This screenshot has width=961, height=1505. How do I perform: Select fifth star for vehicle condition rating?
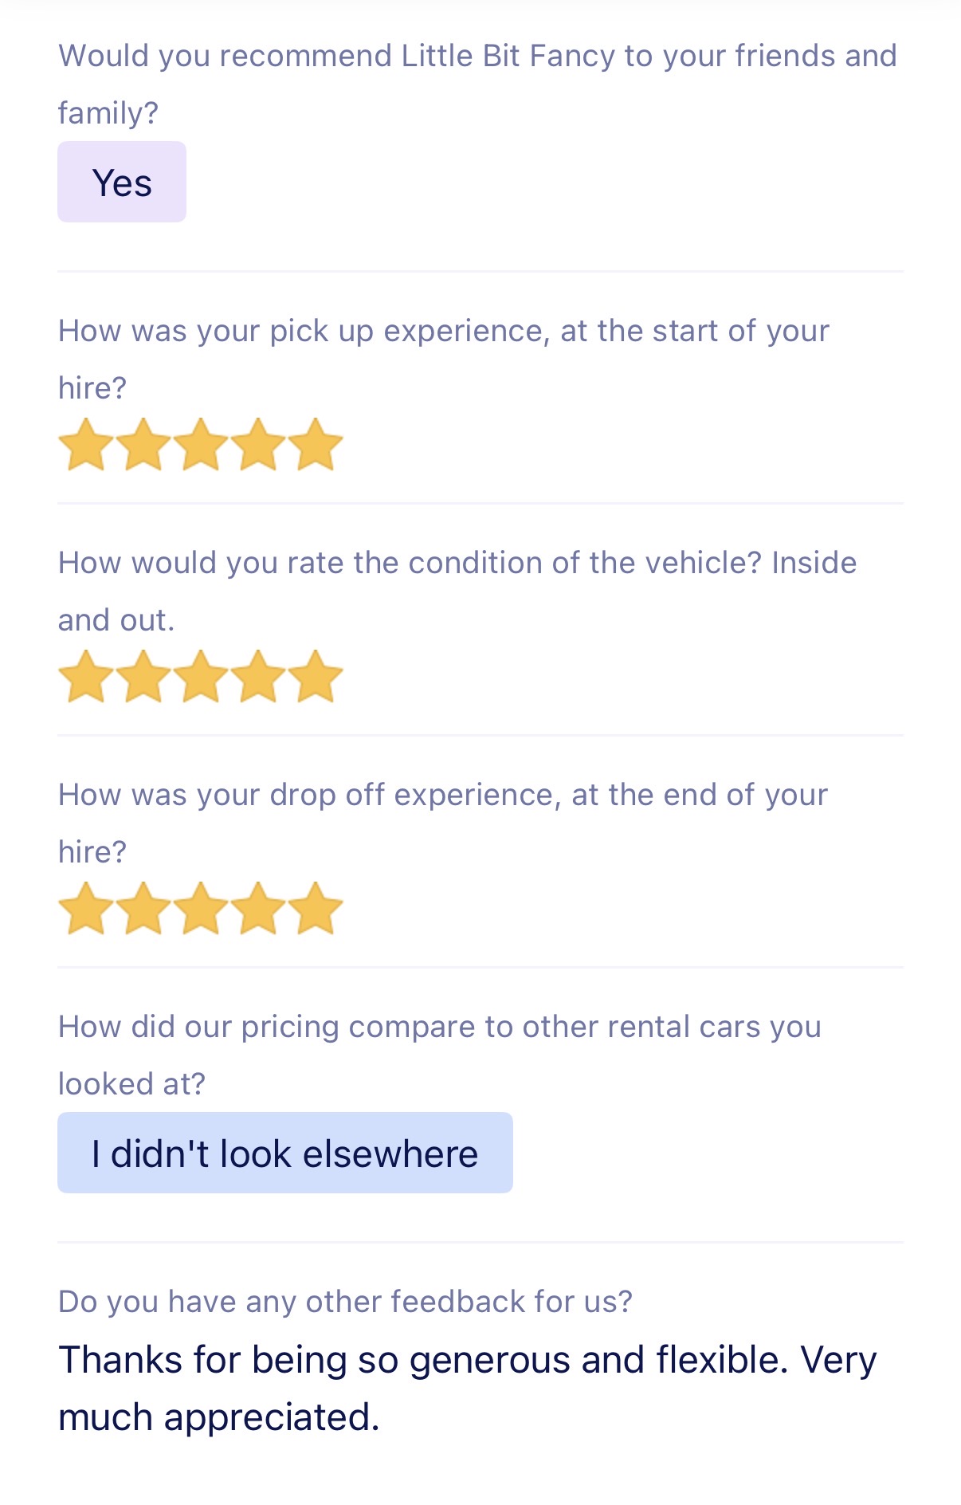pyautogui.click(x=316, y=677)
